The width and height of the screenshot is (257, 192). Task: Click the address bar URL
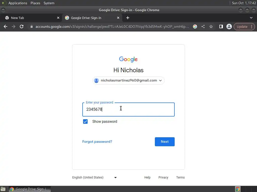[112, 26]
